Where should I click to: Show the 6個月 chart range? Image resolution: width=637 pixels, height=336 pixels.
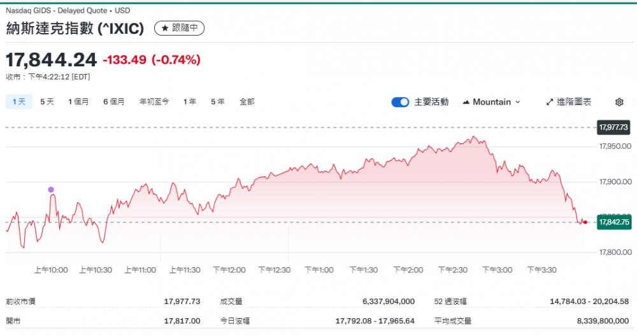114,101
